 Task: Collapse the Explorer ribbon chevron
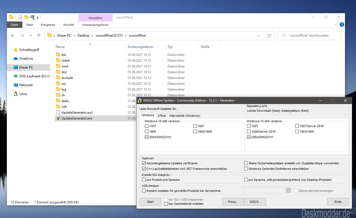pyautogui.click(x=336, y=24)
